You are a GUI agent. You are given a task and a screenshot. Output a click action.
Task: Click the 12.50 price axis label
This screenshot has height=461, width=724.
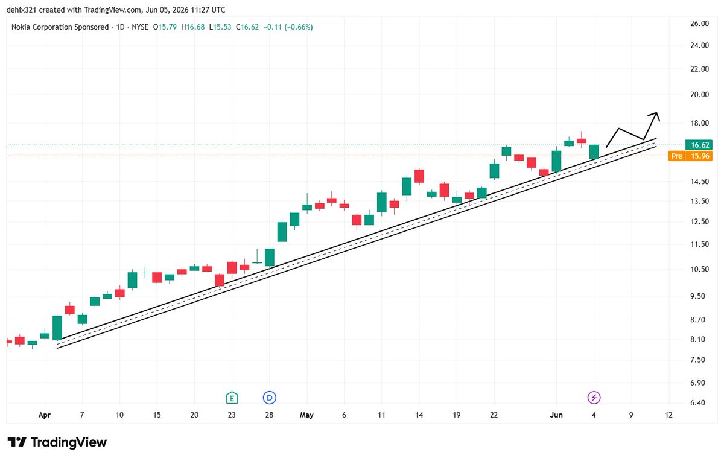click(699, 221)
